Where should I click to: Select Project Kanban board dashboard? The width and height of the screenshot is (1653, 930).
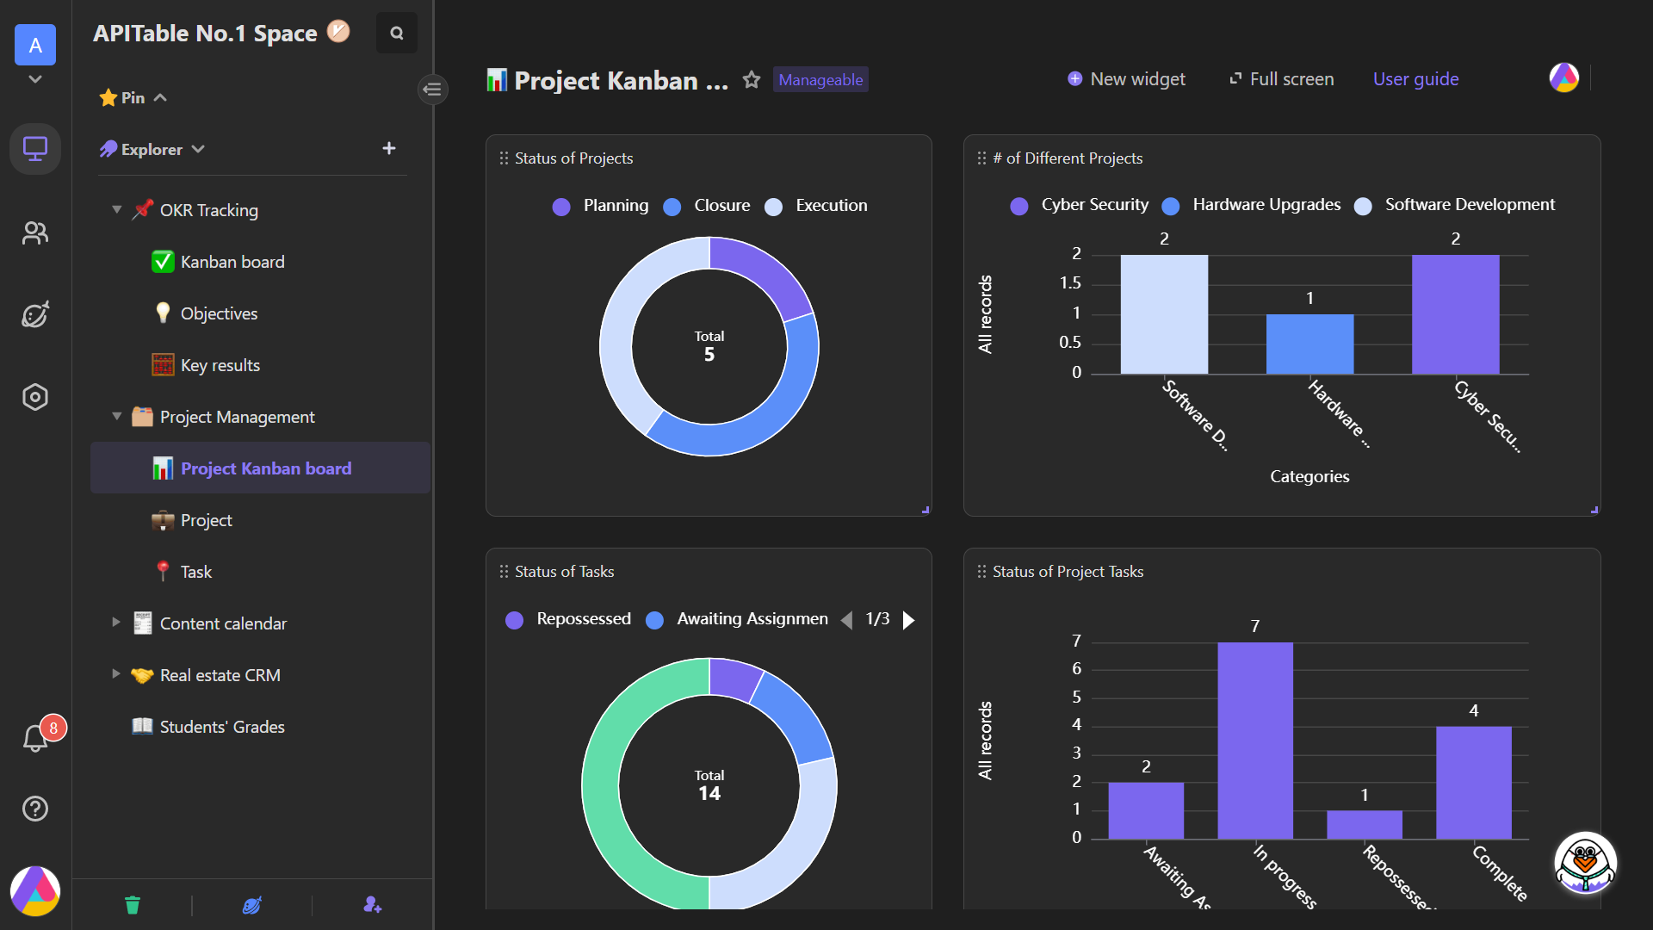tap(260, 468)
